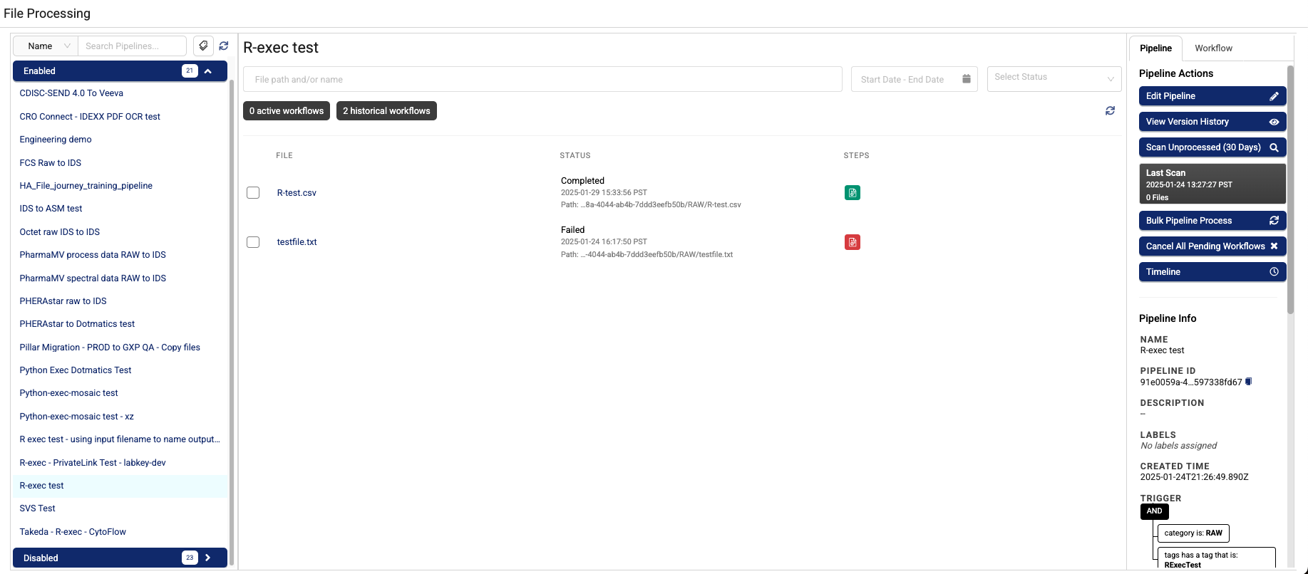1308x574 pixels.
Task: Click the AND trigger badge
Action: pyautogui.click(x=1154, y=511)
